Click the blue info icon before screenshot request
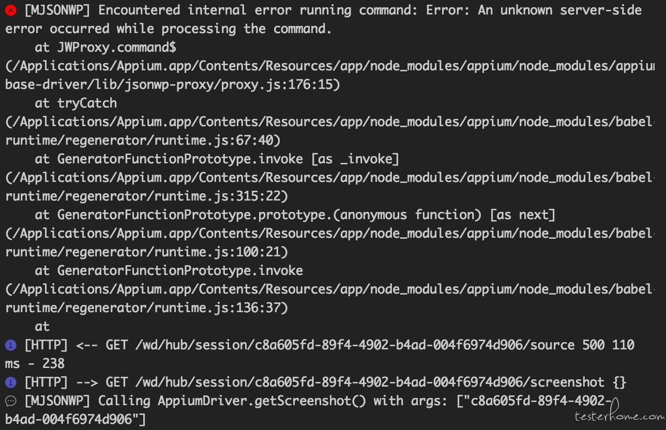This screenshot has height=430, width=666. 10,382
